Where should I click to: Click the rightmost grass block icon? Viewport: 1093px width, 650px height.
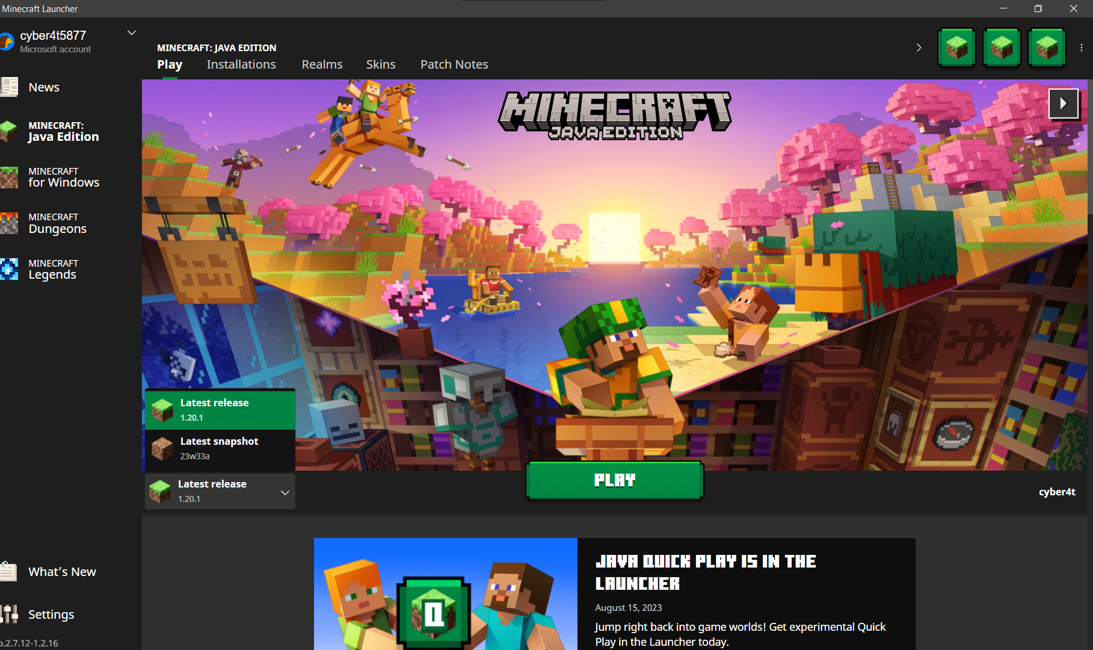click(x=1047, y=48)
